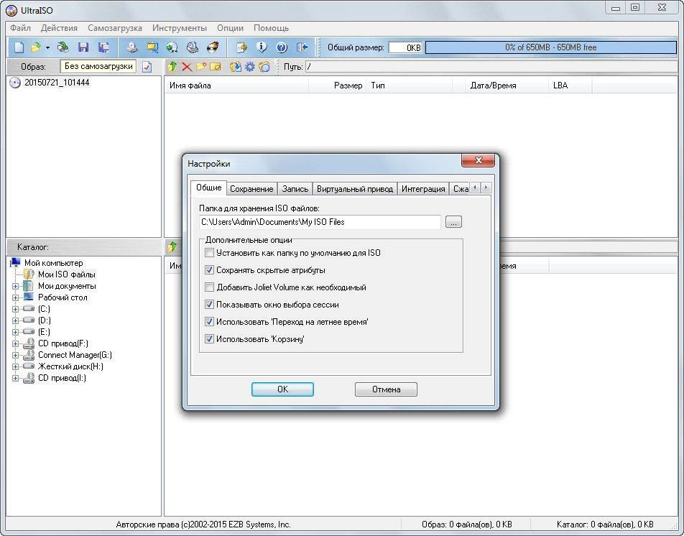The width and height of the screenshot is (684, 536).
Task: Uncheck 'Показывать окно выбора сессии' checkbox
Action: 209,305
